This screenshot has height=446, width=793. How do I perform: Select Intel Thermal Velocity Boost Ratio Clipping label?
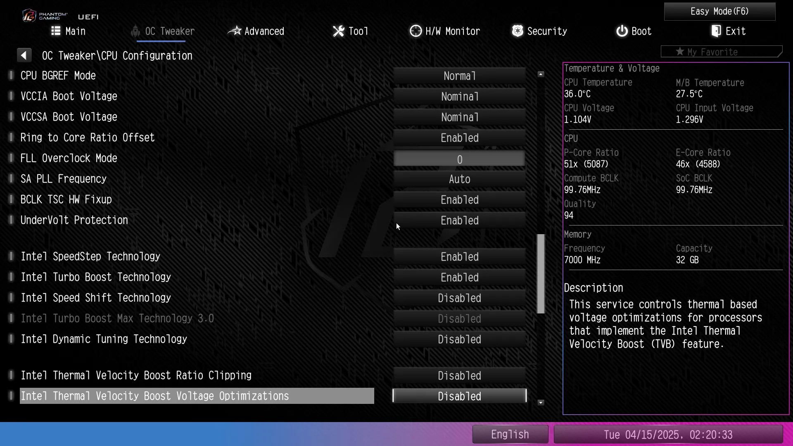pyautogui.click(x=136, y=375)
